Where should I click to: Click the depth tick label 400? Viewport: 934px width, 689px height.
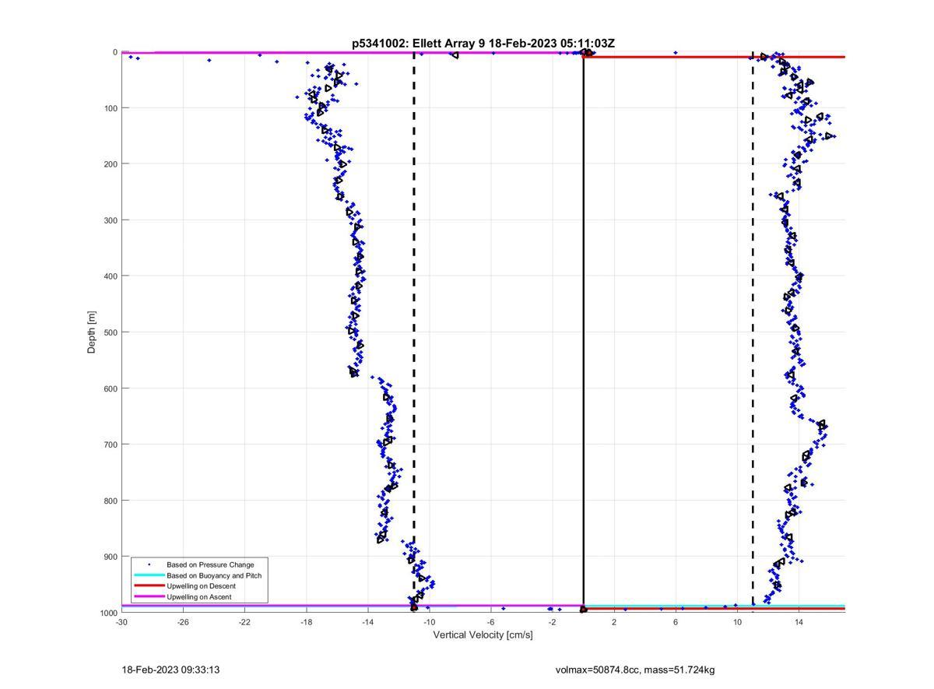[111, 276]
